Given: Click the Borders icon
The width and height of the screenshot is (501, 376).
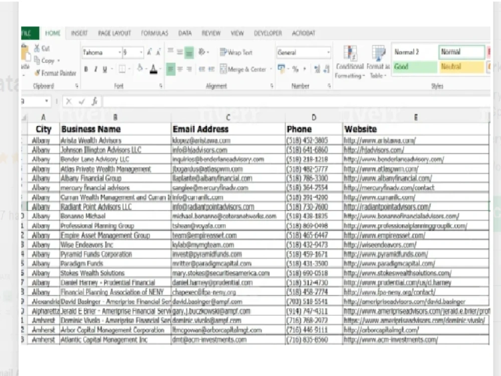Looking at the screenshot, I should [122, 69].
